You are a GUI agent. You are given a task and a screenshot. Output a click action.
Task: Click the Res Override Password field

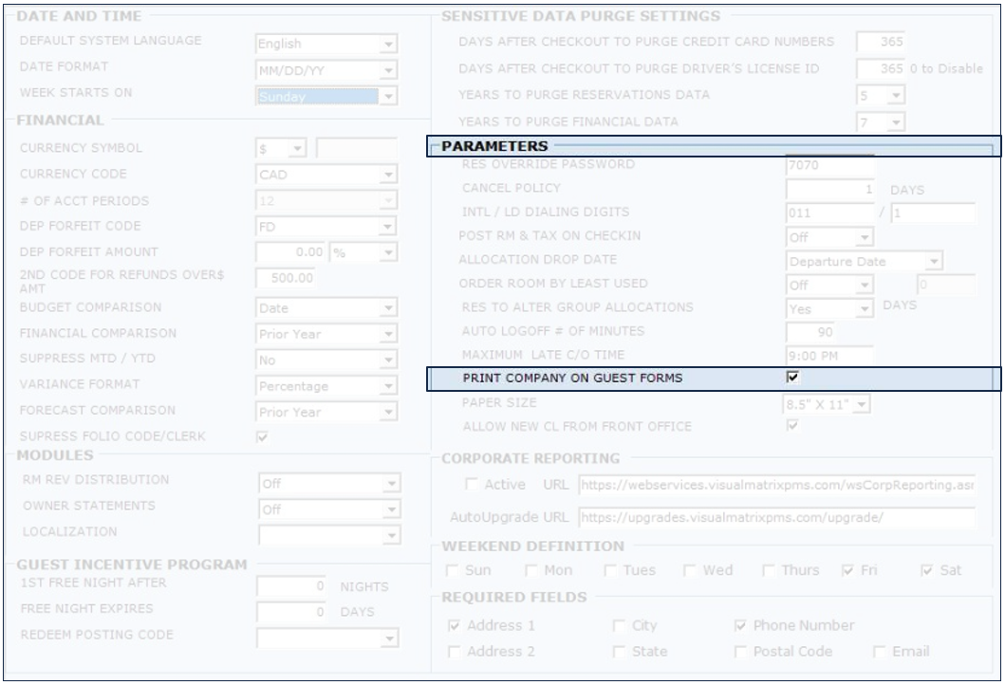click(x=828, y=166)
